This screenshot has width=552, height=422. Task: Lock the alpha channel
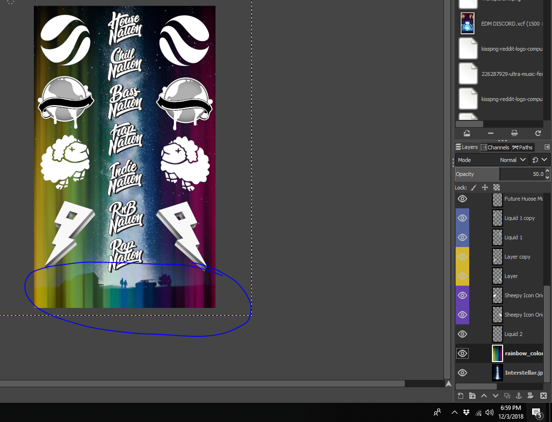[x=496, y=188]
